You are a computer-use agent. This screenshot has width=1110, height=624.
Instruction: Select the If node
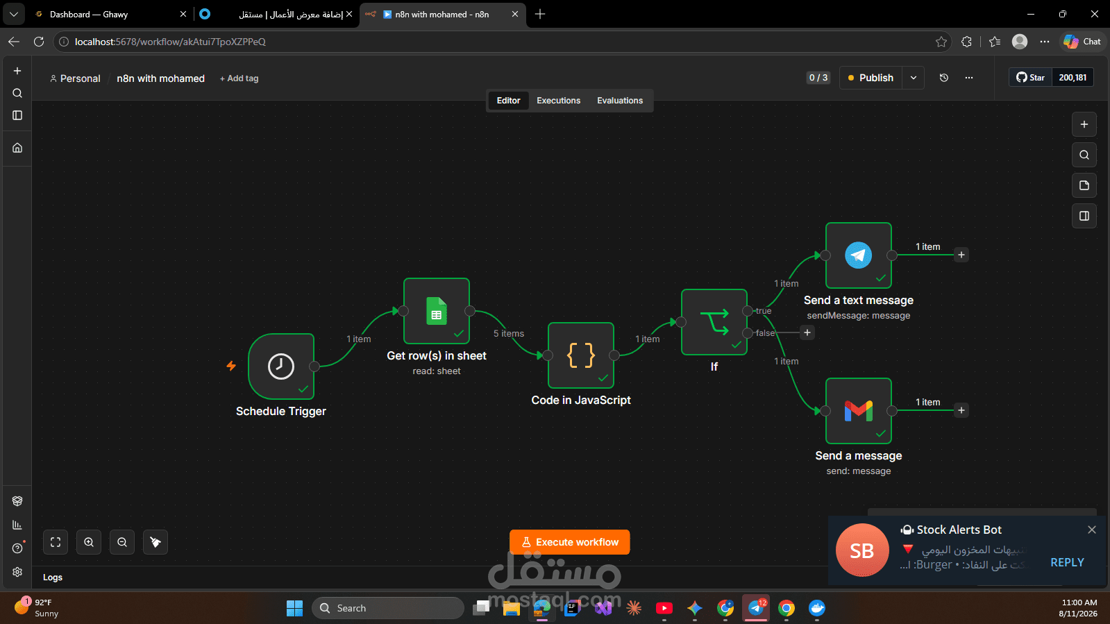tap(714, 322)
